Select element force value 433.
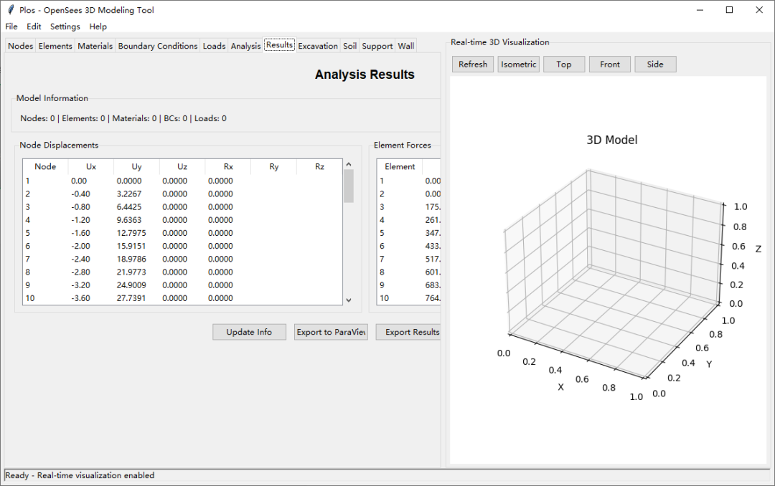775x486 pixels. [x=433, y=246]
